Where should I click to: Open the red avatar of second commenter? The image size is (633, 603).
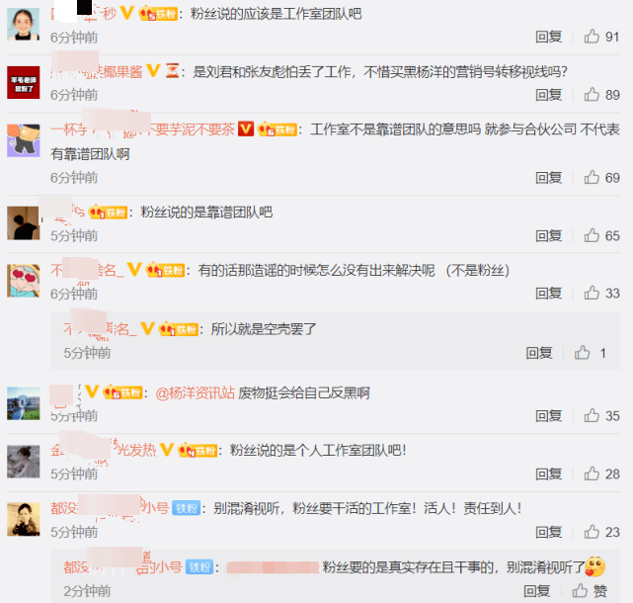tap(24, 82)
